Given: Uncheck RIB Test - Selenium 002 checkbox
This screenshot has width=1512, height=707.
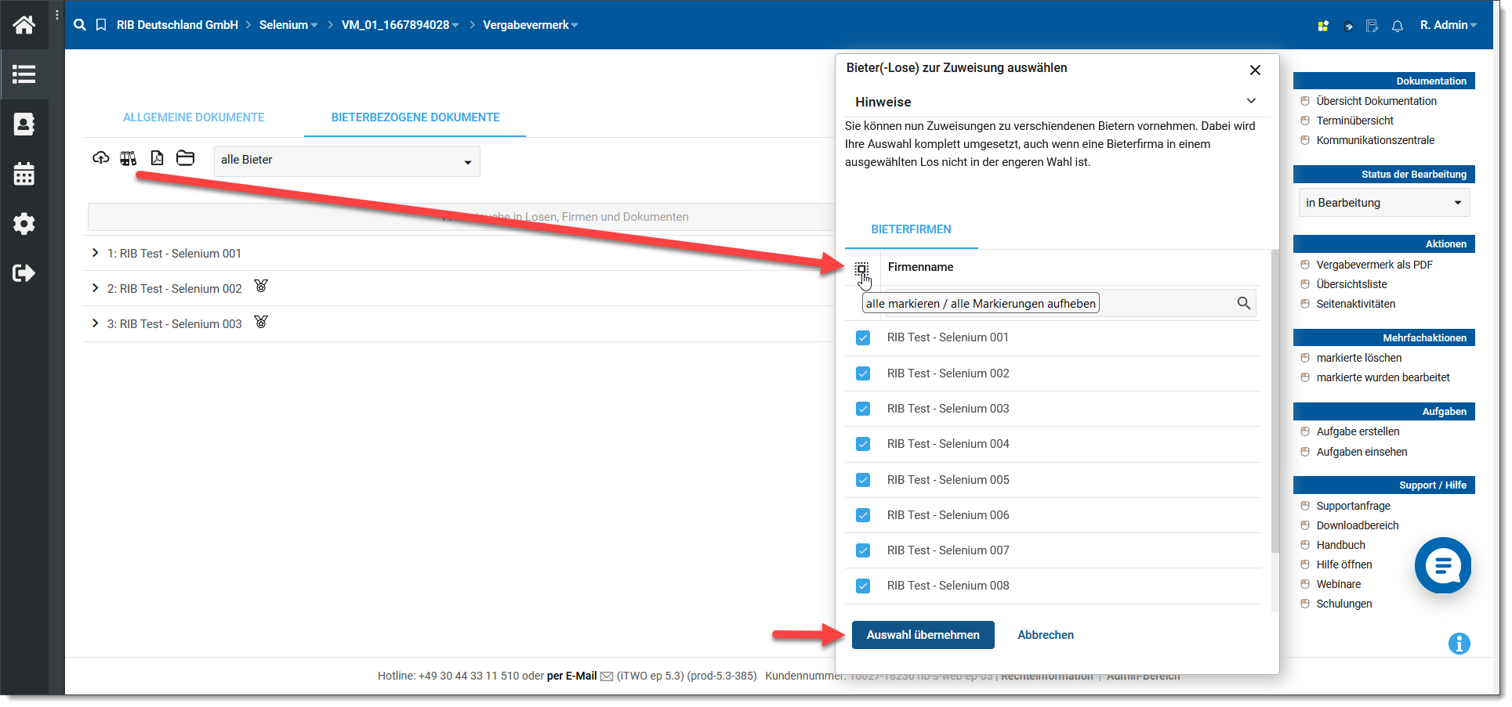Looking at the screenshot, I should 863,373.
